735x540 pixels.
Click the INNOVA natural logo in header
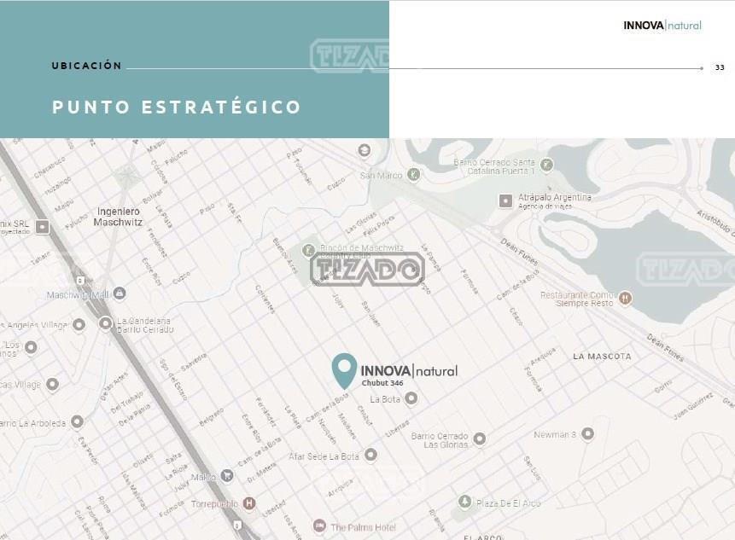662,26
